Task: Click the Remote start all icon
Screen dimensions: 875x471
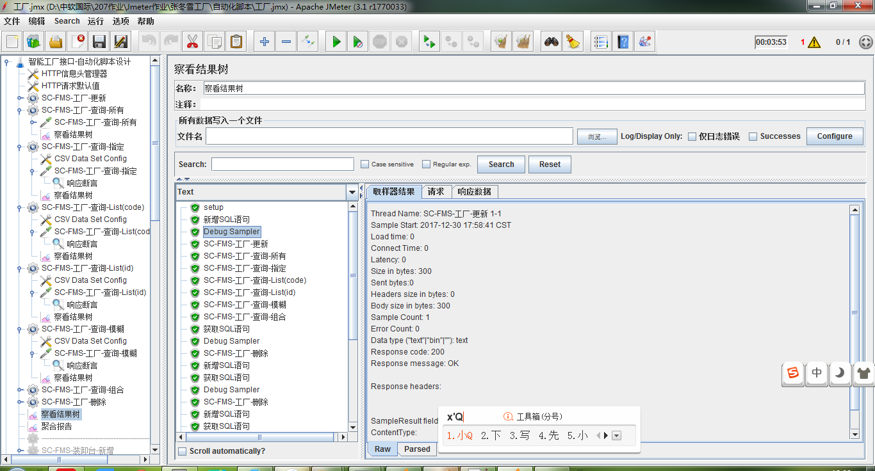Action: click(429, 42)
